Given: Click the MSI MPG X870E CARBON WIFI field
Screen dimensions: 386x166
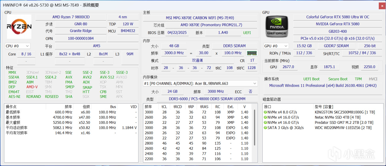Looking at the screenshot, I should click(200, 18).
